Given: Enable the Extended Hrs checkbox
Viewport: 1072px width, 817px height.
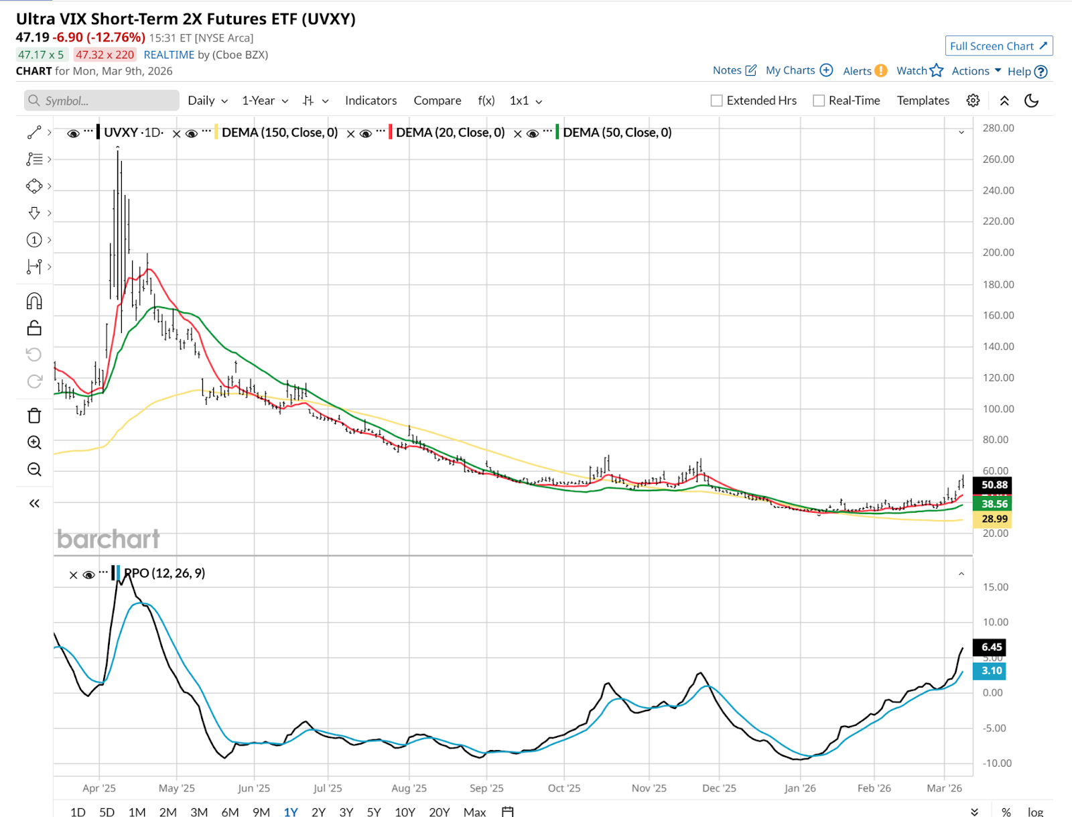Looking at the screenshot, I should [717, 101].
